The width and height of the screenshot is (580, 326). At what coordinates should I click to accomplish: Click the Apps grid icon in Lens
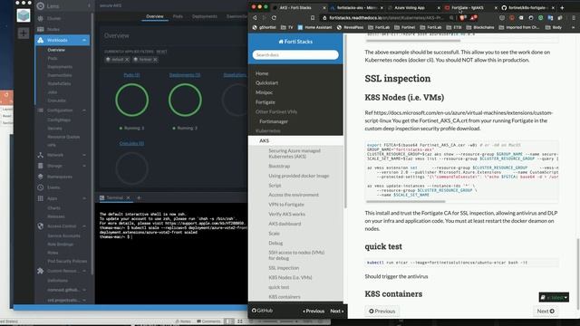pyautogui.click(x=40, y=198)
